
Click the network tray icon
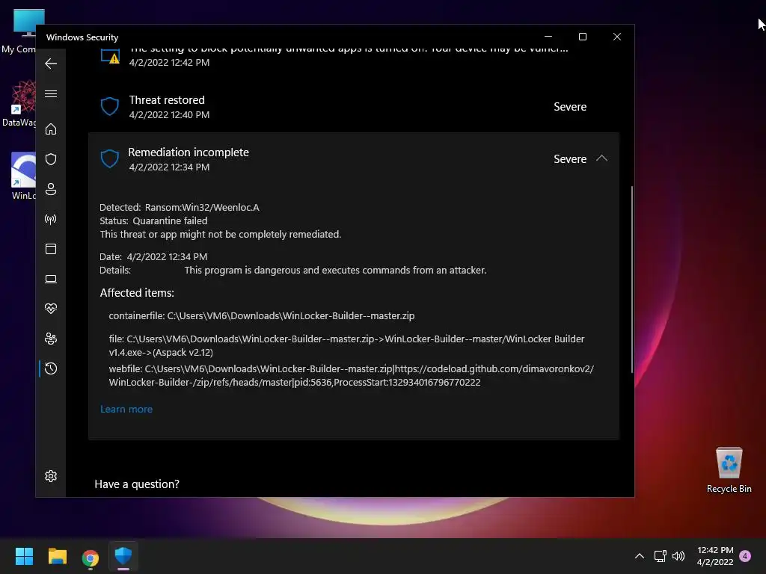pyautogui.click(x=660, y=556)
